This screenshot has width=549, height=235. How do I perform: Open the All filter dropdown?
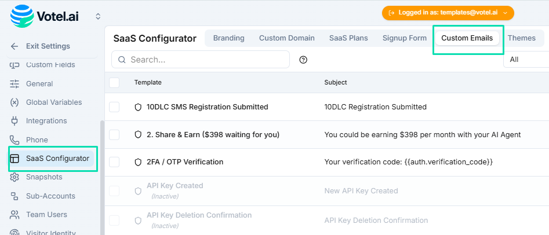pyautogui.click(x=525, y=60)
